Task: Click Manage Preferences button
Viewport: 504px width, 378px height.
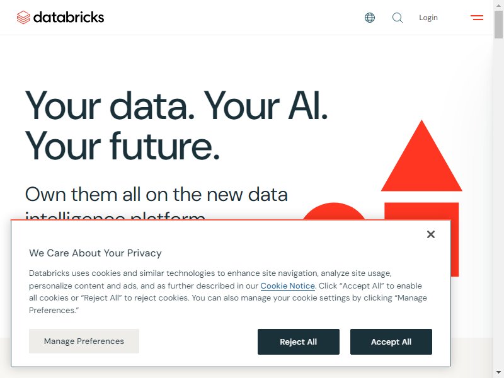Action: 84,341
